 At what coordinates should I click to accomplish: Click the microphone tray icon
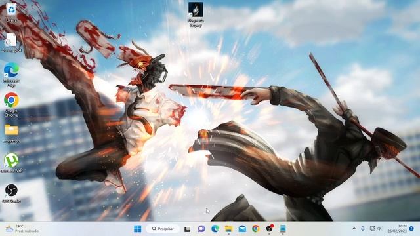click(363, 229)
